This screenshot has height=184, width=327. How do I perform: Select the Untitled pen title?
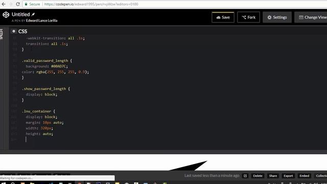pos(20,14)
